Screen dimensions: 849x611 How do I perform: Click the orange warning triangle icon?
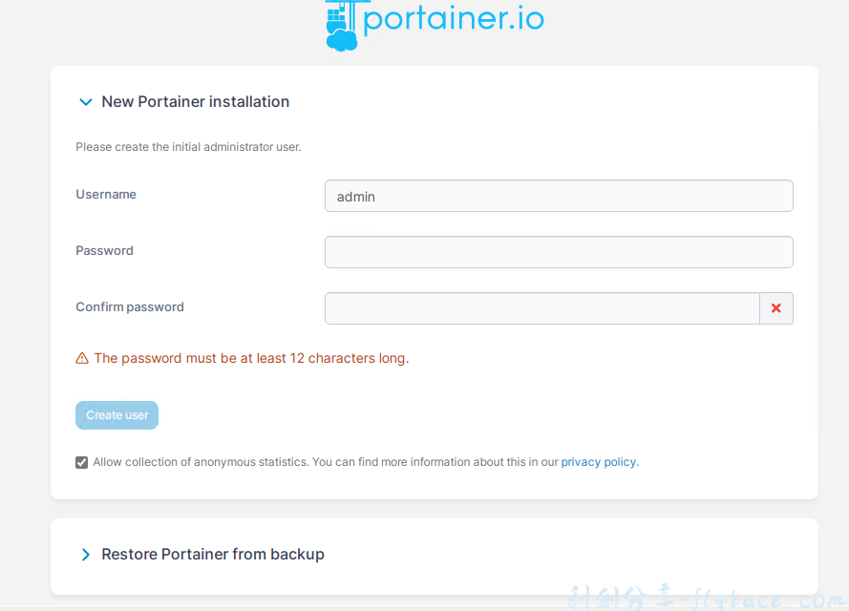pyautogui.click(x=82, y=359)
